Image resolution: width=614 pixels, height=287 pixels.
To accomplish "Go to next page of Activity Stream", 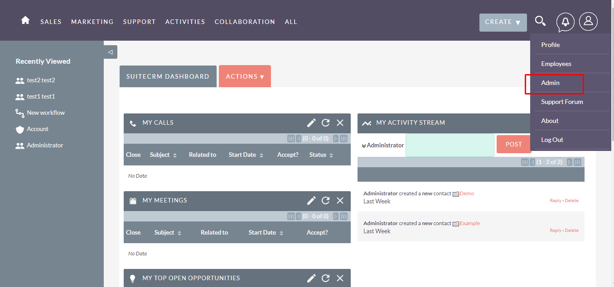I will 570,162.
